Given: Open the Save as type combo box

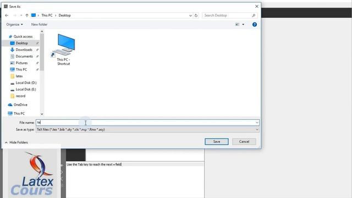Looking at the screenshot, I should pyautogui.click(x=147, y=130).
